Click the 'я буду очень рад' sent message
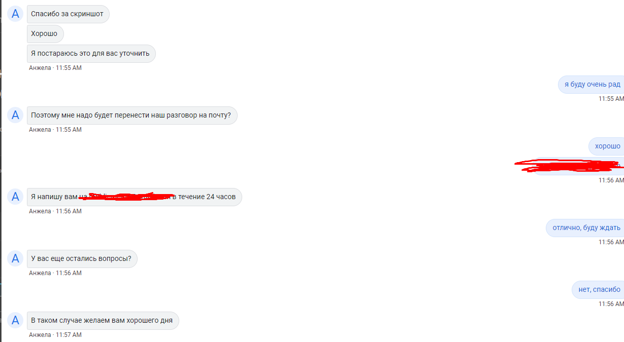This screenshot has width=624, height=342. [591, 84]
